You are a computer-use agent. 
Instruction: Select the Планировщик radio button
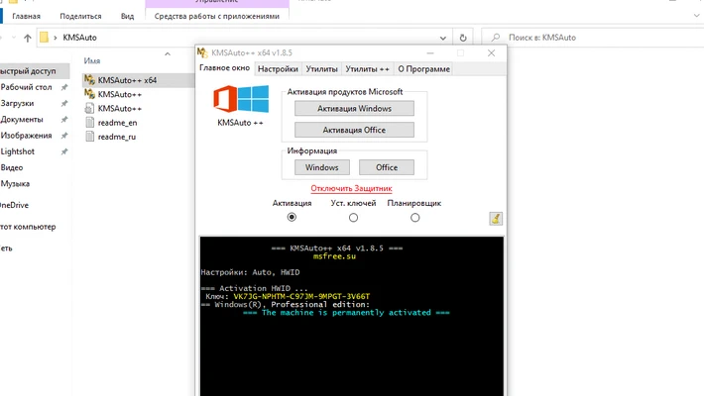coord(414,218)
